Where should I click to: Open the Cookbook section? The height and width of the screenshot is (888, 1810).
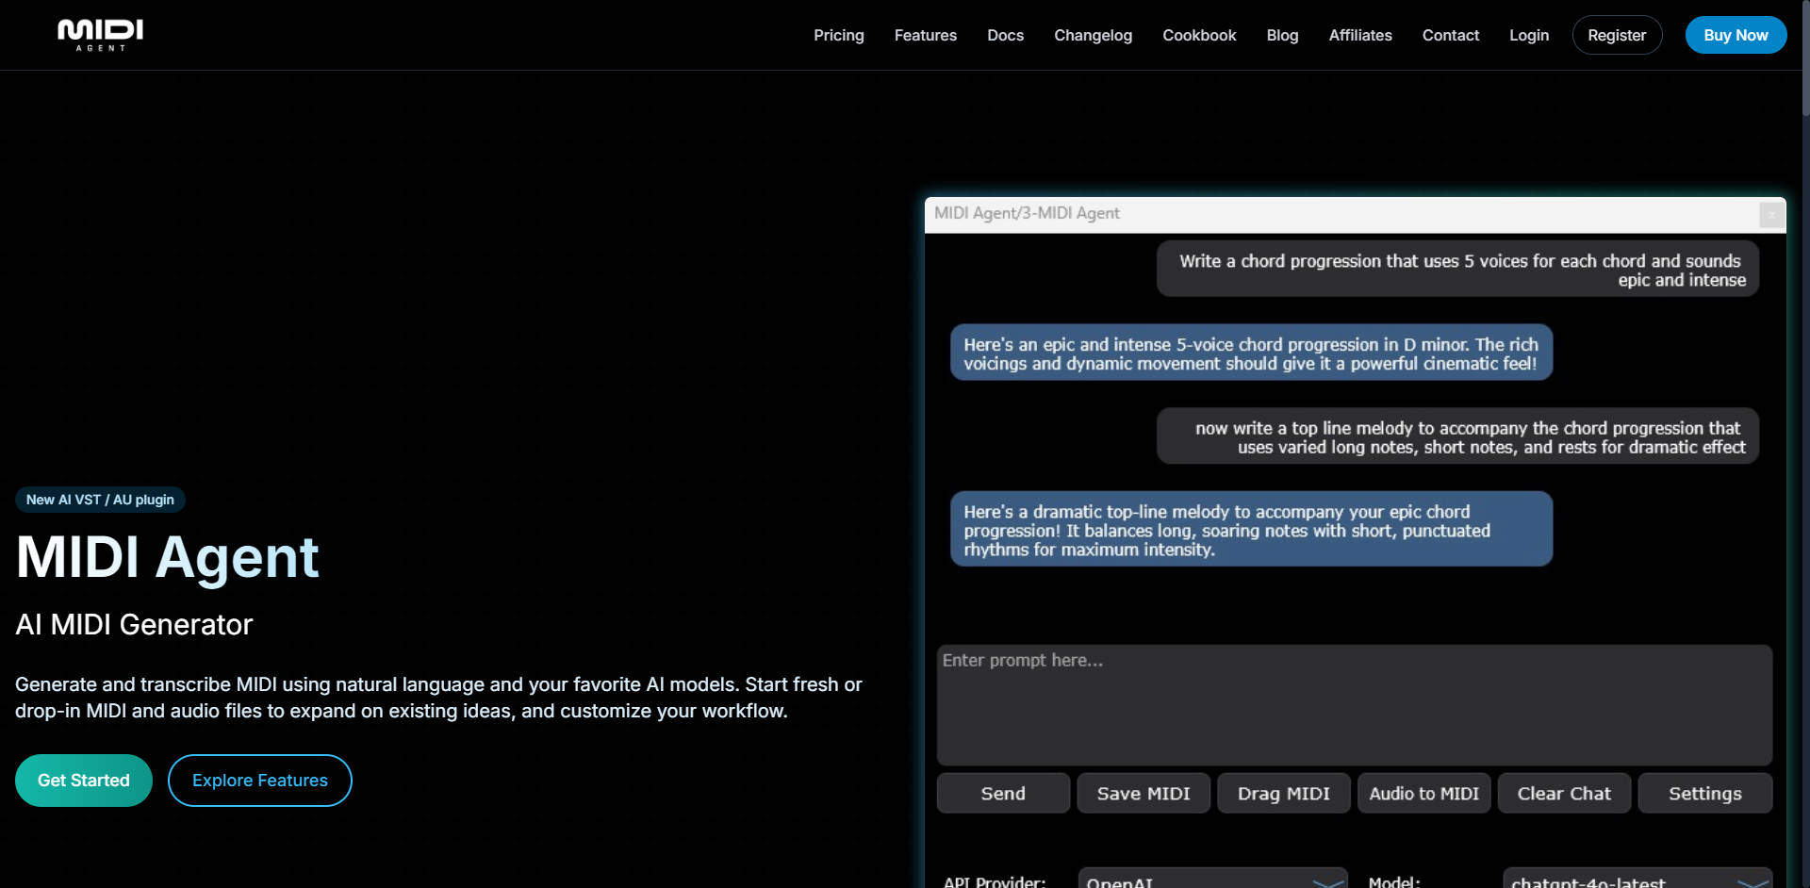tap(1198, 35)
